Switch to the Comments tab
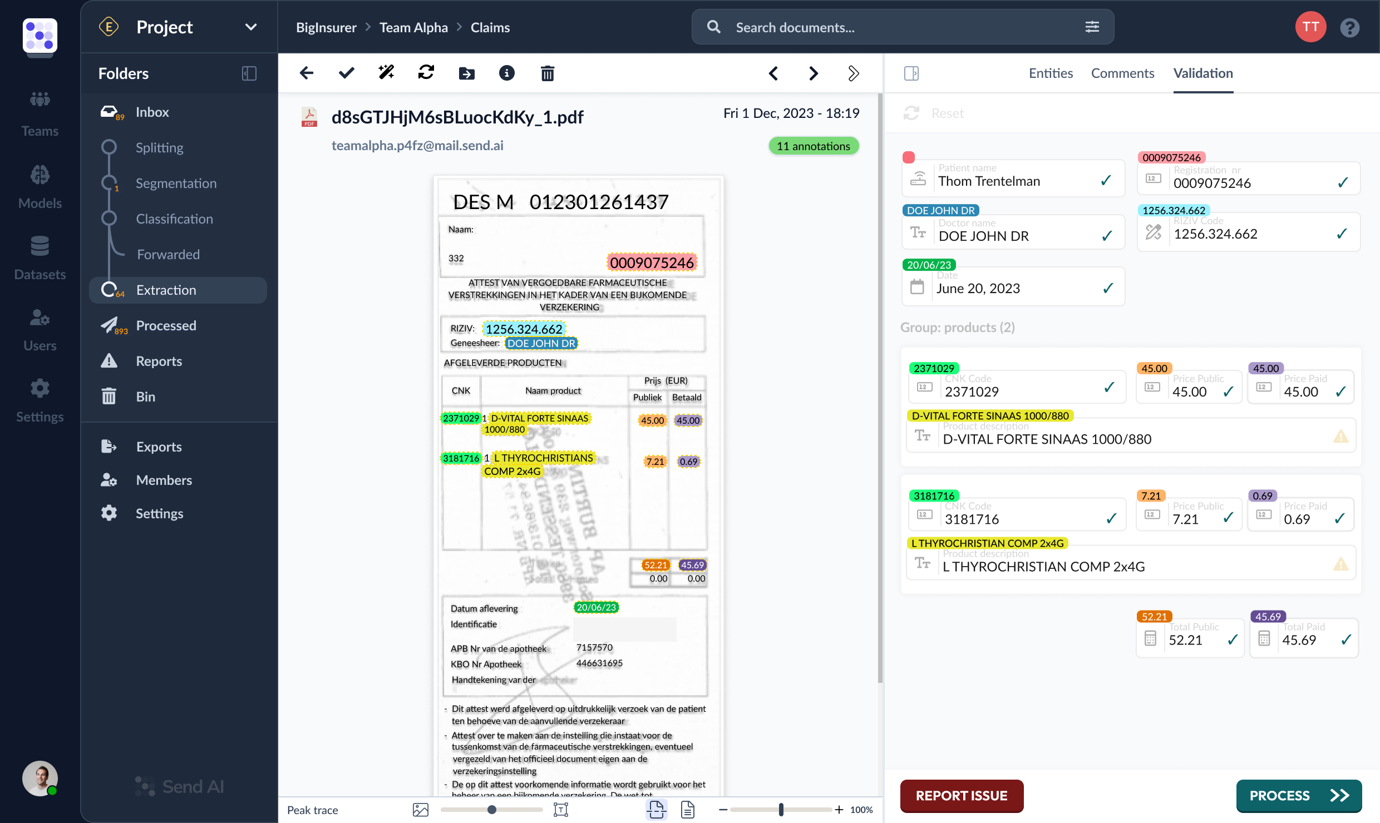The width and height of the screenshot is (1380, 823). [1122, 72]
